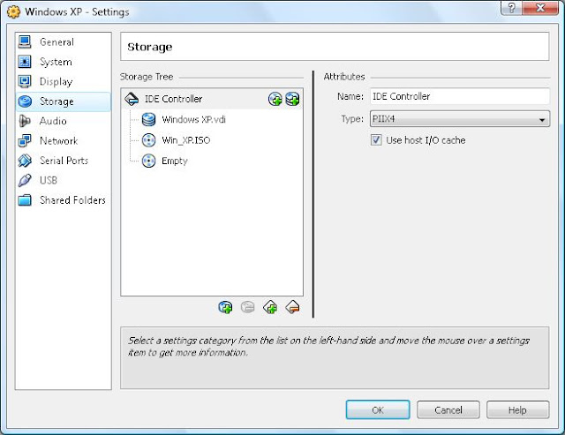This screenshot has height=435, width=565.
Task: Add CD/DVD device to IDE Controller
Action: [275, 99]
